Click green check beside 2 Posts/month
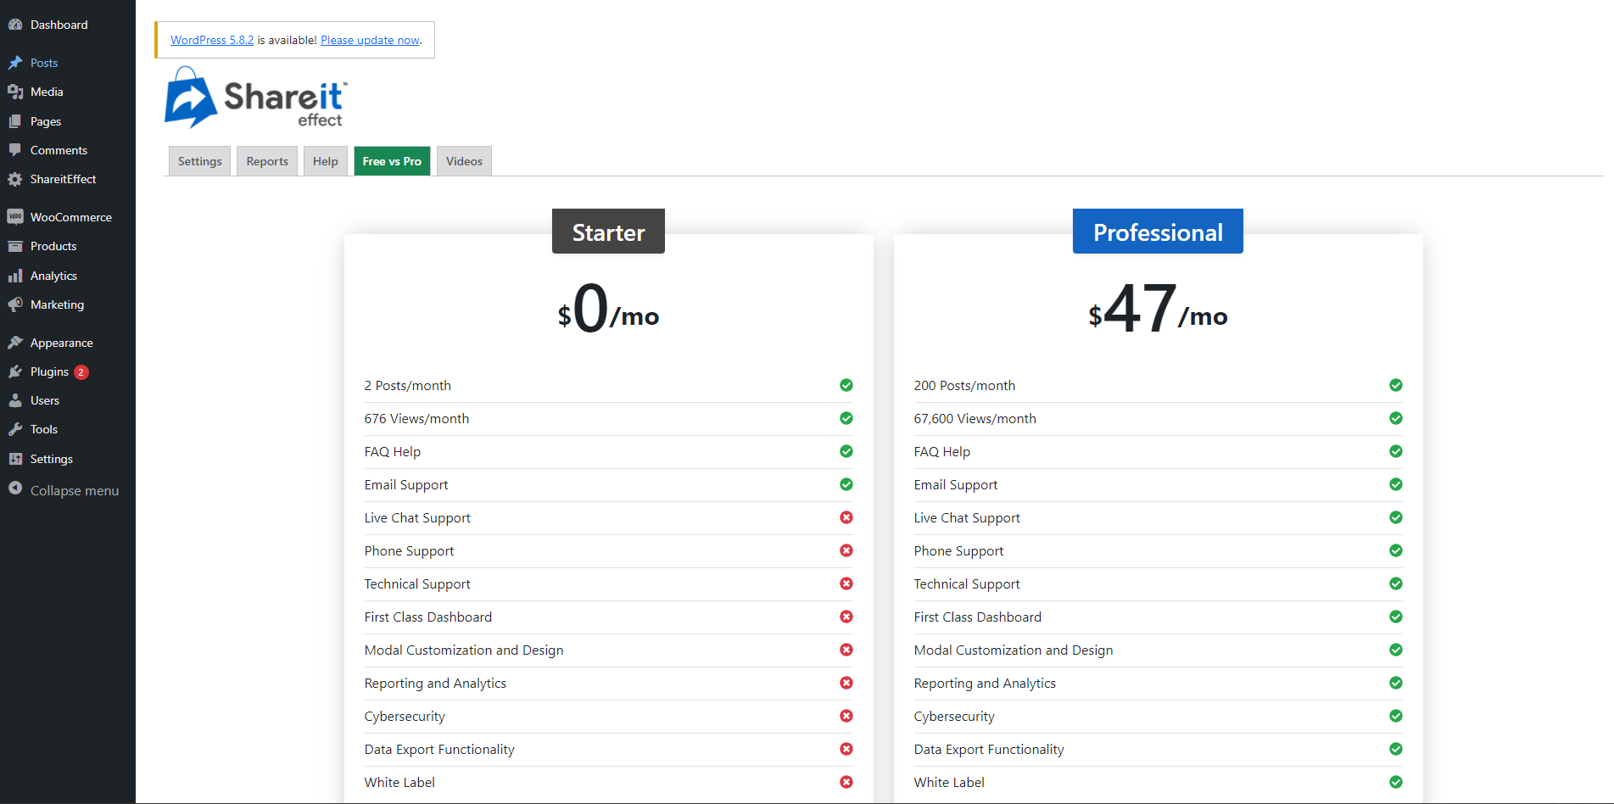Viewport: 1614px width, 804px height. [846, 385]
